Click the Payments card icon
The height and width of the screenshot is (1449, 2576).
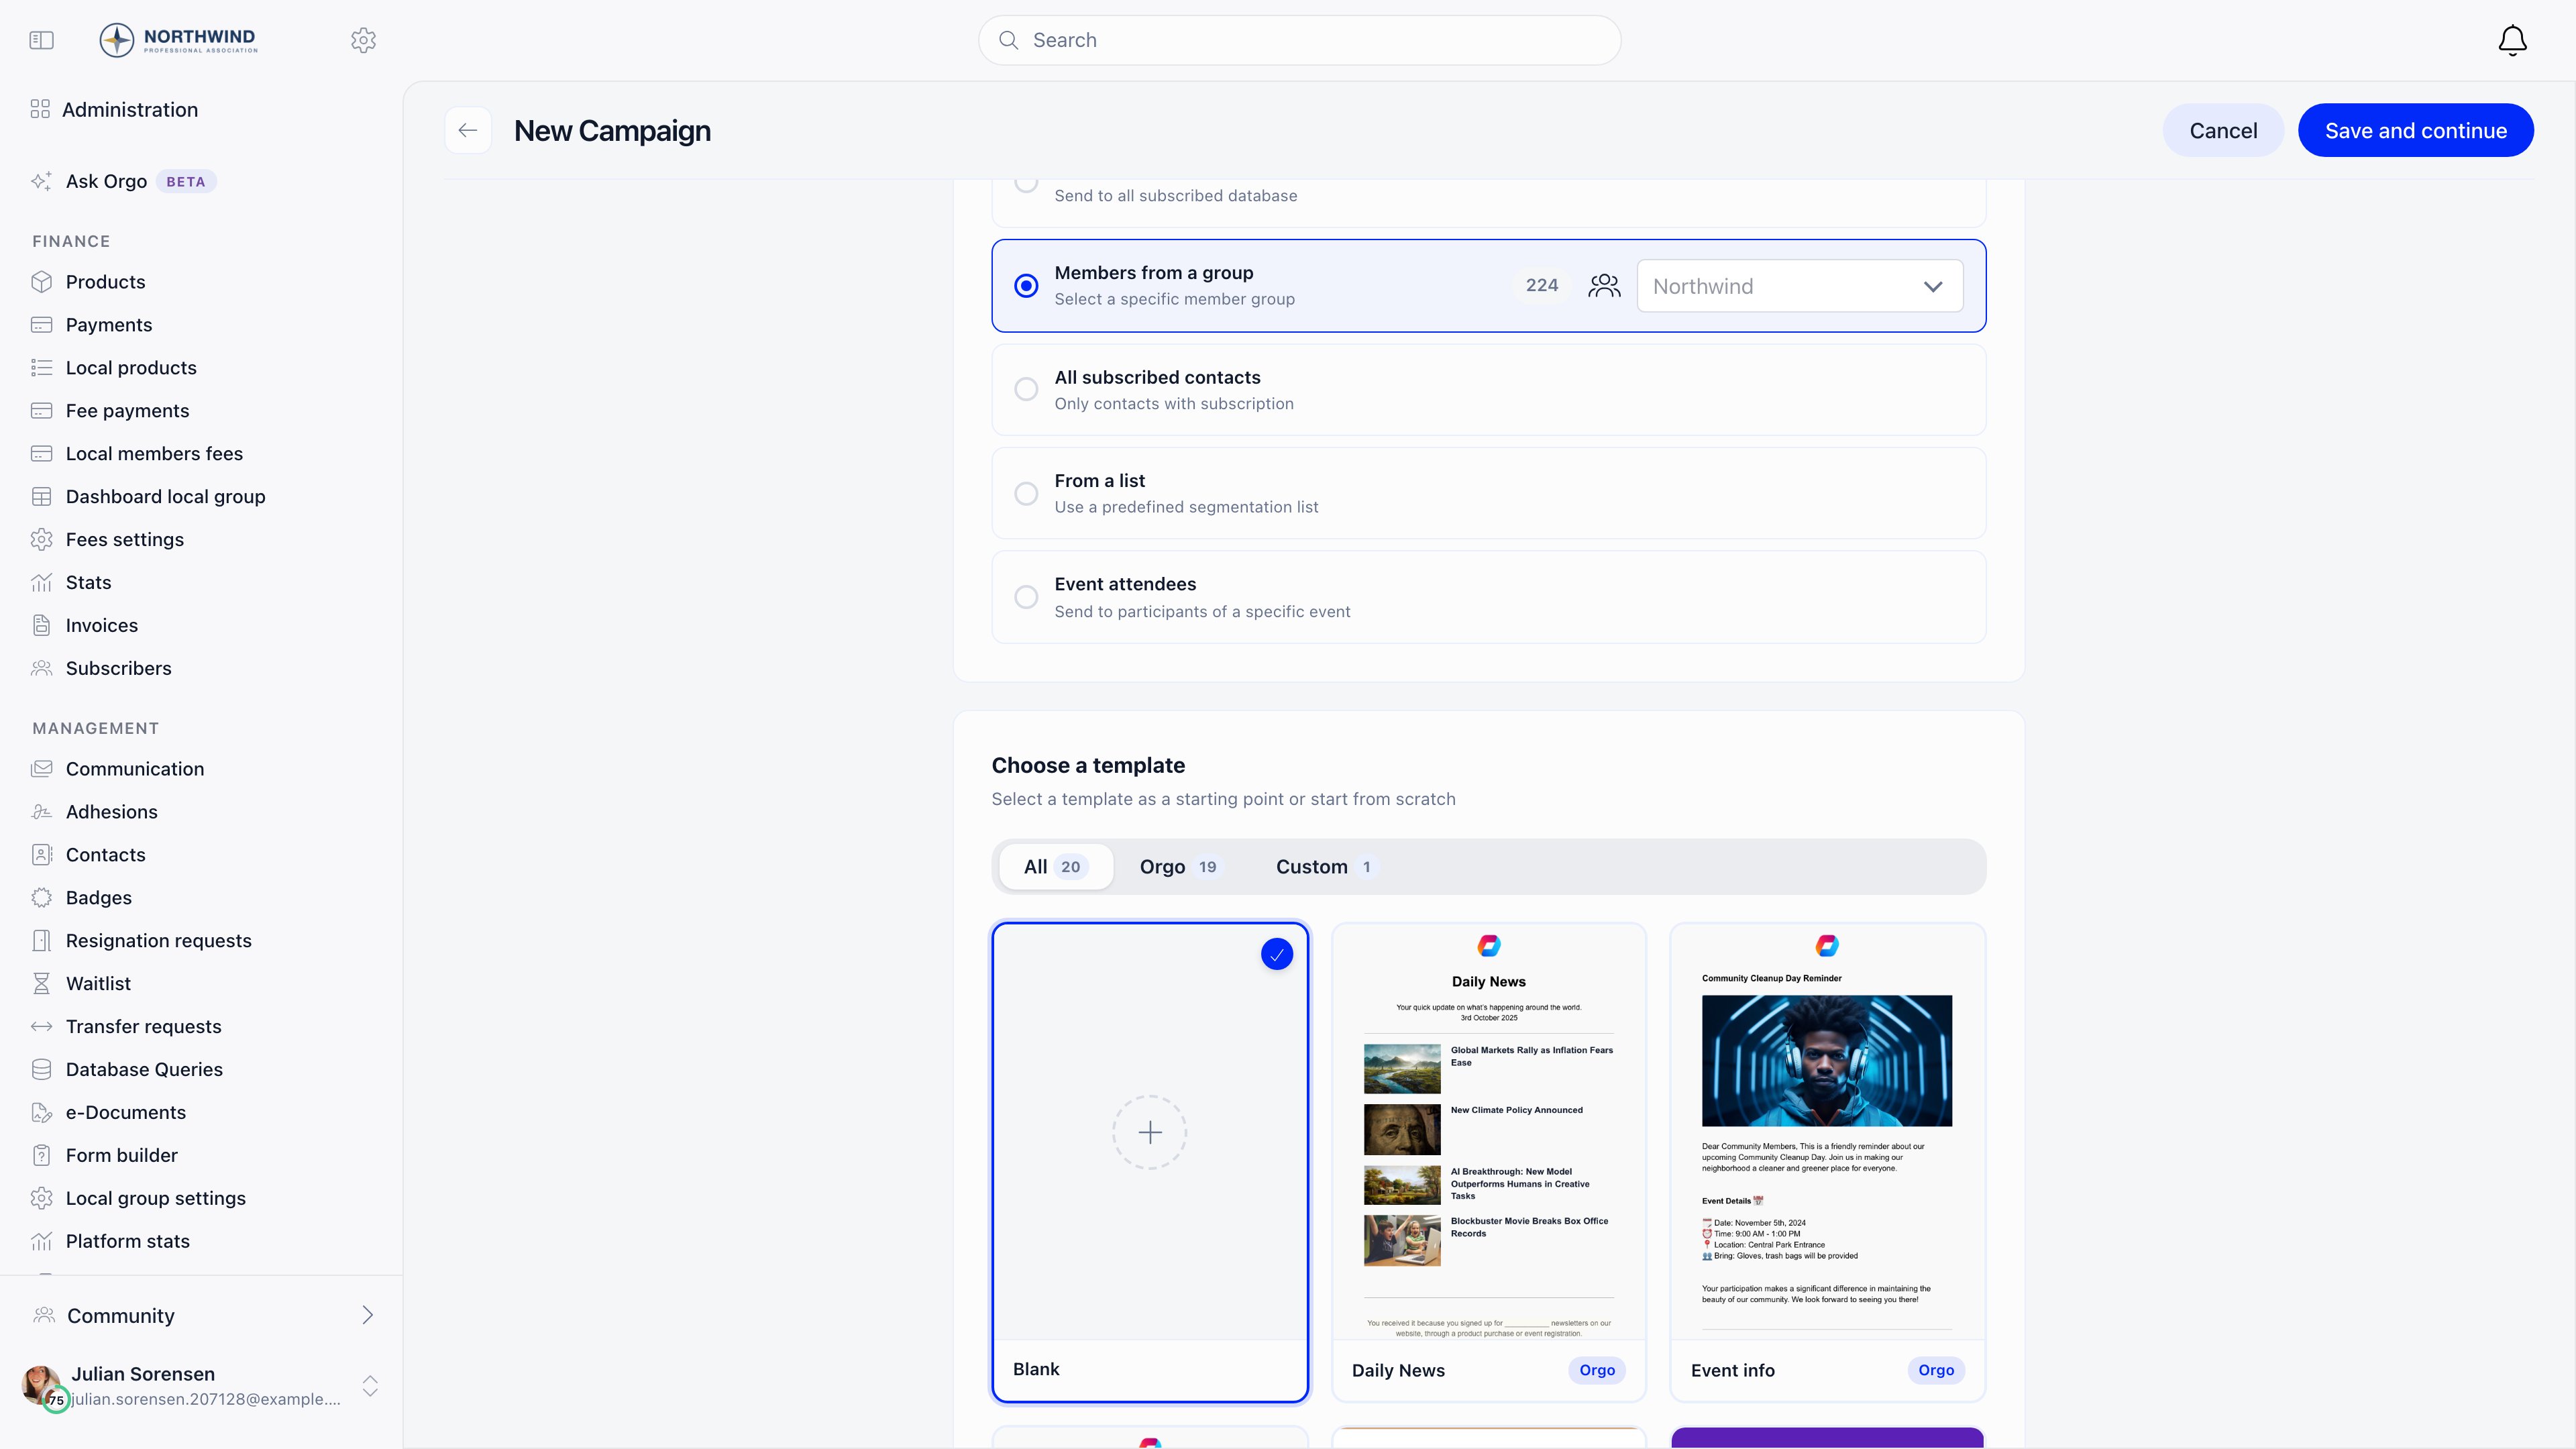tap(41, 325)
